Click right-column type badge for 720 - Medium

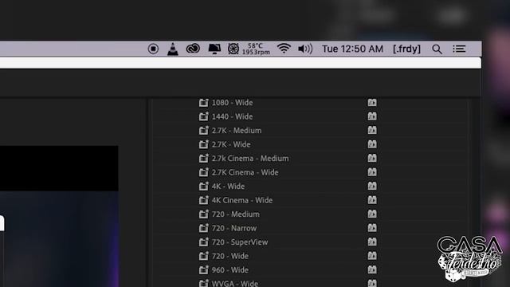(x=372, y=214)
